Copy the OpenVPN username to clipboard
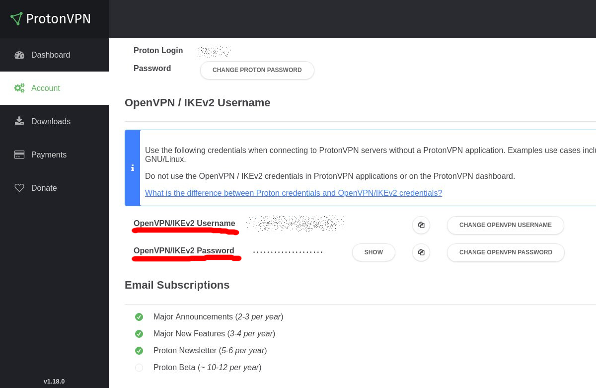The image size is (596, 388). [x=421, y=225]
